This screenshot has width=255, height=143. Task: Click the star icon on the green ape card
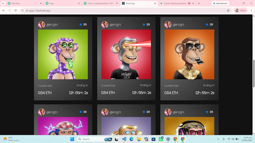pos(81,24)
